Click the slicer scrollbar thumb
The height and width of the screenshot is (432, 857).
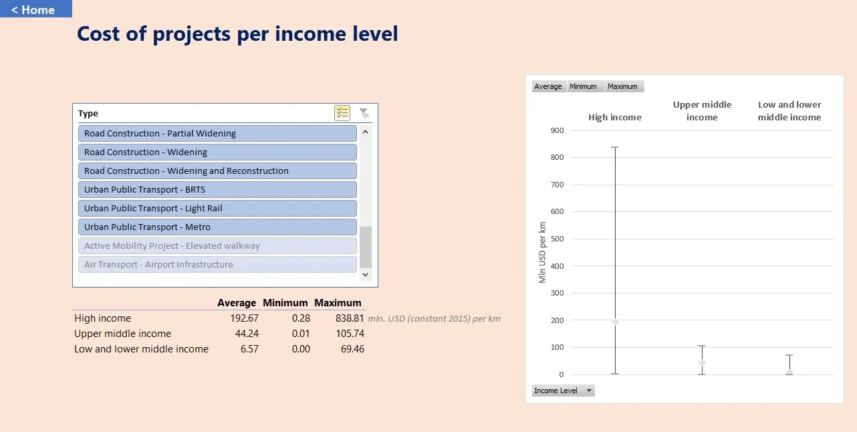click(365, 247)
